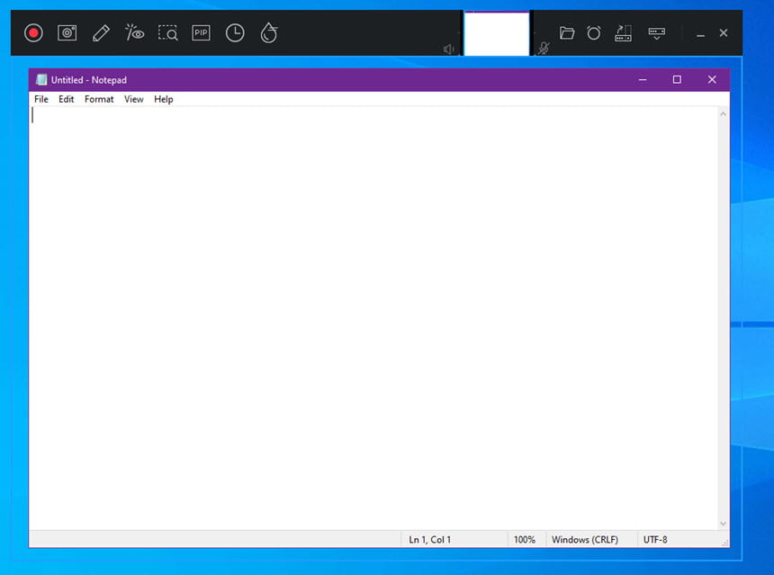Click the 'Ln 1, Col 1' status text
The height and width of the screenshot is (575, 774).
[x=430, y=540]
